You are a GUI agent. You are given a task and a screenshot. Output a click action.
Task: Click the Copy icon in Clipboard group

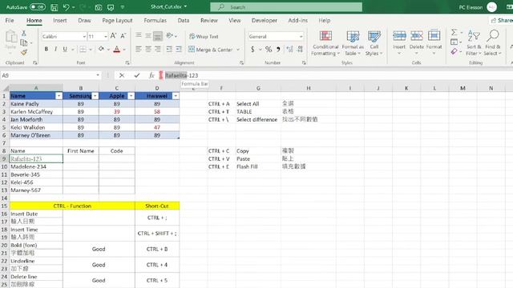click(x=24, y=42)
